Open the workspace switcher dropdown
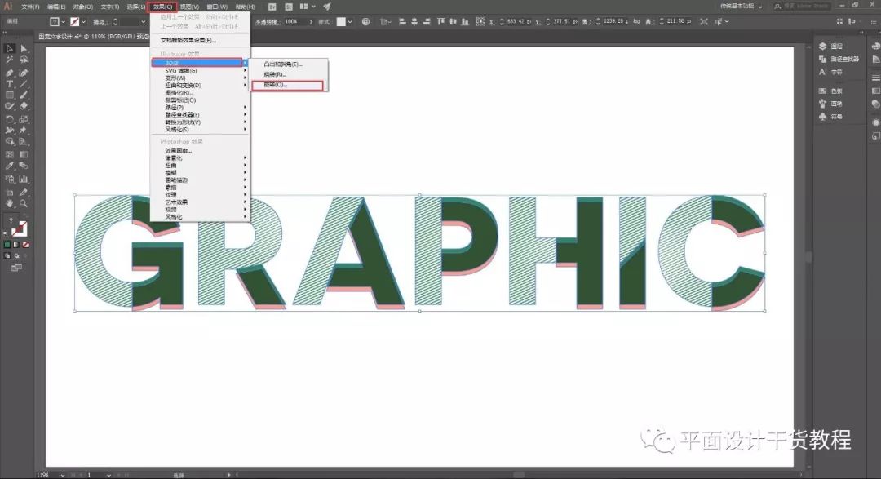881x479 pixels. click(741, 7)
